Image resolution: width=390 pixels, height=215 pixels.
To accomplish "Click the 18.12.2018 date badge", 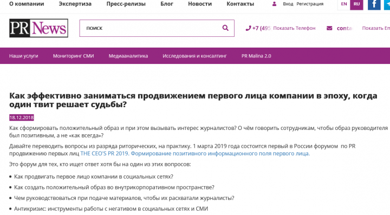I will coord(22,118).
